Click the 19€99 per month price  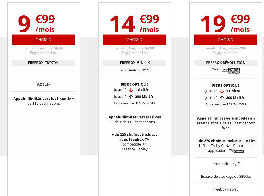click(x=225, y=23)
